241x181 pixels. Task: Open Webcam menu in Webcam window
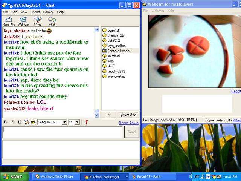158,11
